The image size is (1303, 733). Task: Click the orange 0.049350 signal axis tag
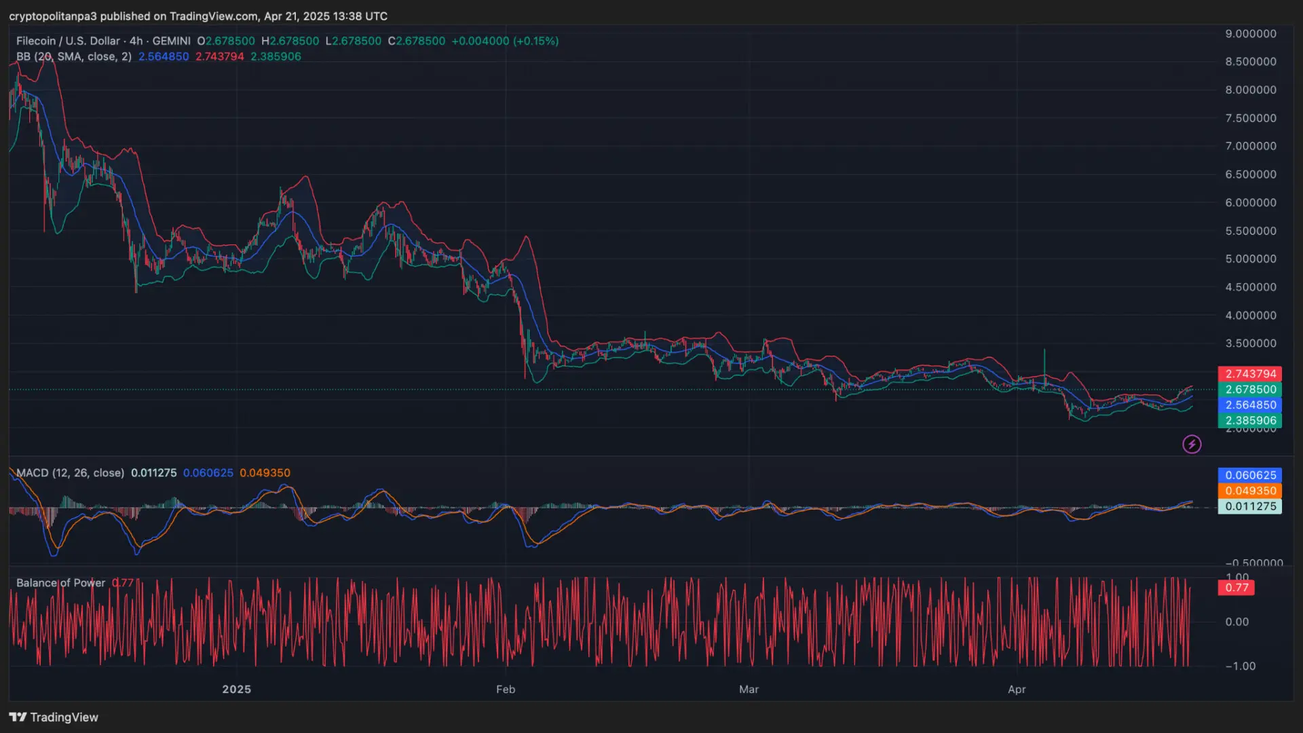pyautogui.click(x=1250, y=491)
